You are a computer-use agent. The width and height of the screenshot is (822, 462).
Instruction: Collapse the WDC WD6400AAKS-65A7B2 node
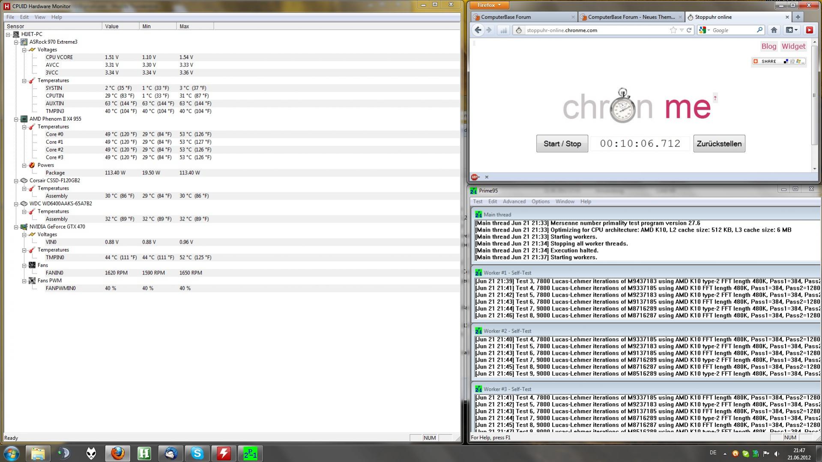click(16, 204)
